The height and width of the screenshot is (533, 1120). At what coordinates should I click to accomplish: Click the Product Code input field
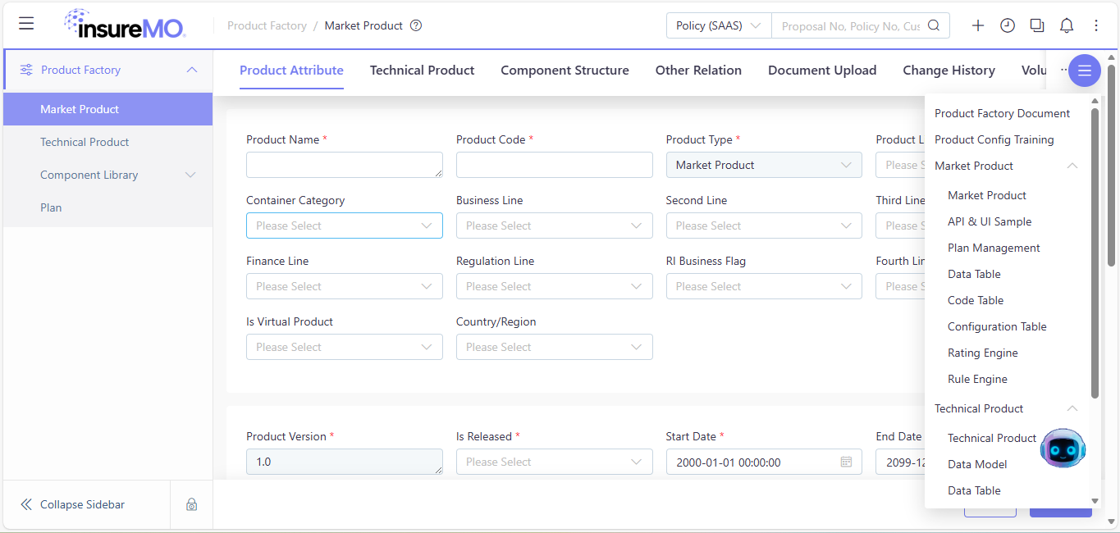(555, 165)
